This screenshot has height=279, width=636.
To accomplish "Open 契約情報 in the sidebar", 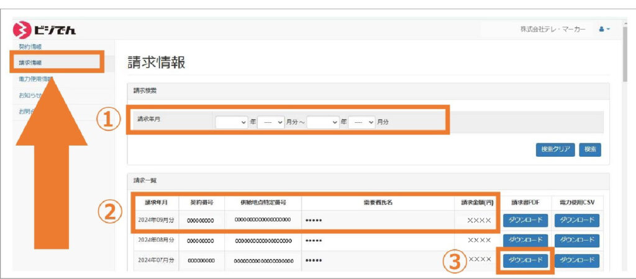I will [x=30, y=47].
